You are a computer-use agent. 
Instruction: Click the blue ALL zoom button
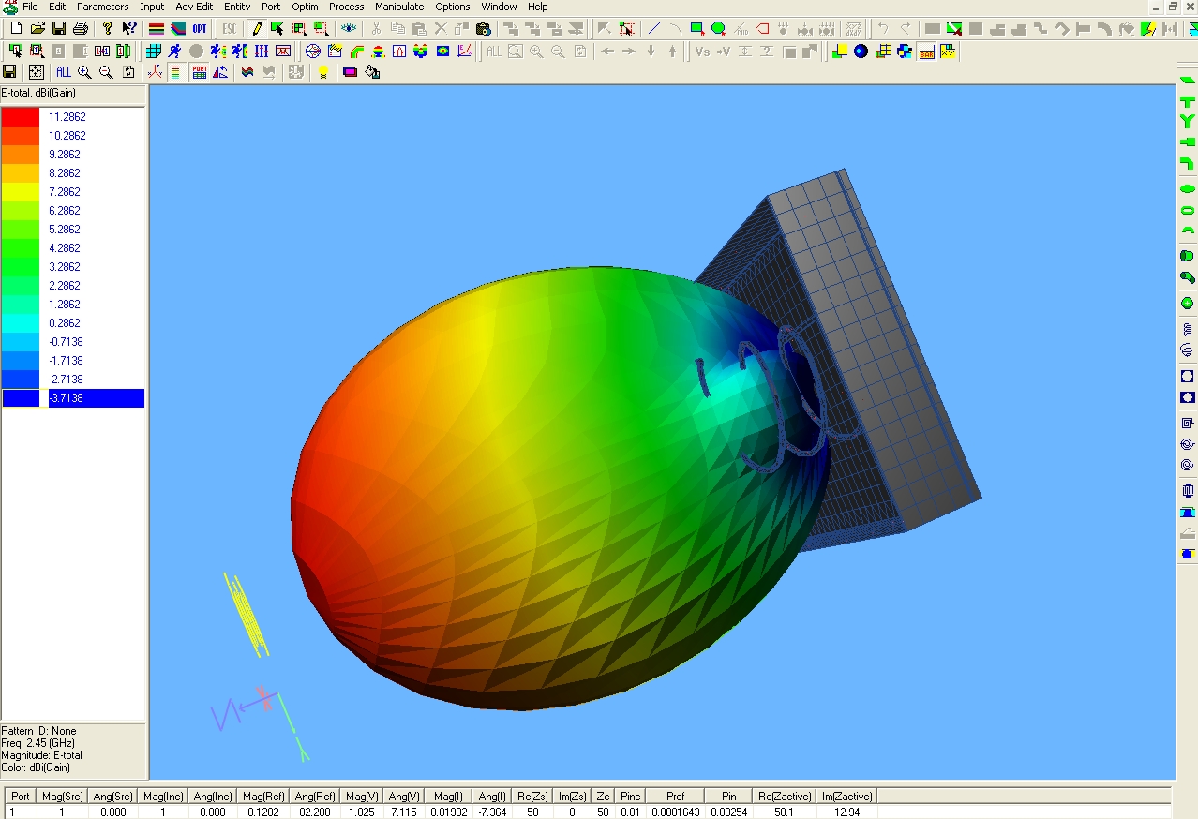(x=63, y=72)
